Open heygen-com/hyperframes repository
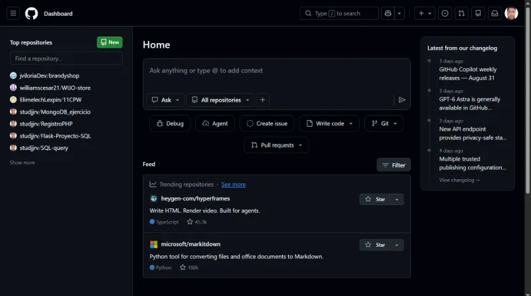This screenshot has width=531, height=296. [195, 198]
